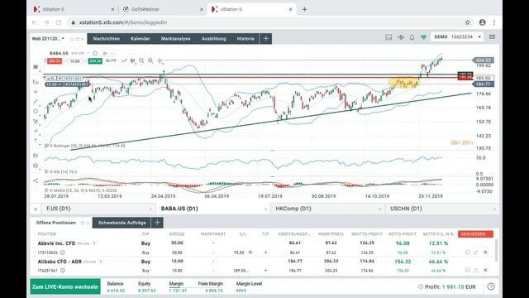Open the one-click trading icon
The height and width of the screenshot is (298, 529).
tap(401, 37)
